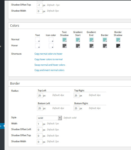Open the Hover Text Shadow color swatch
Image resolution: width=131 pixels, height=150 pixels.
click(64, 46)
